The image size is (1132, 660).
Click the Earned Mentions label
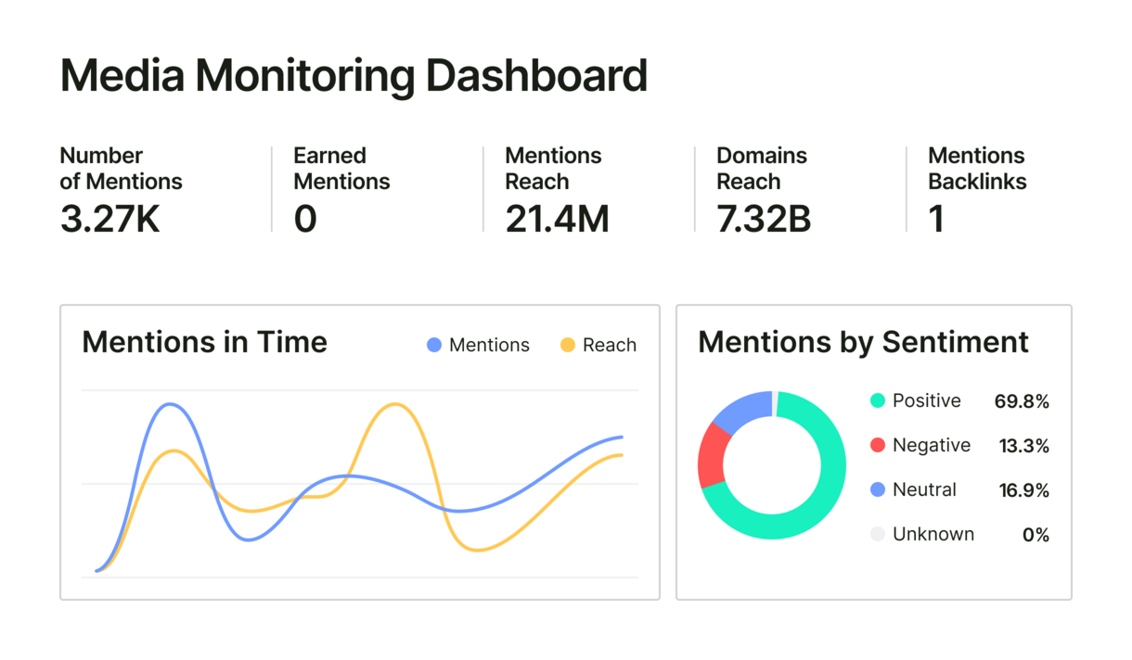[341, 169]
